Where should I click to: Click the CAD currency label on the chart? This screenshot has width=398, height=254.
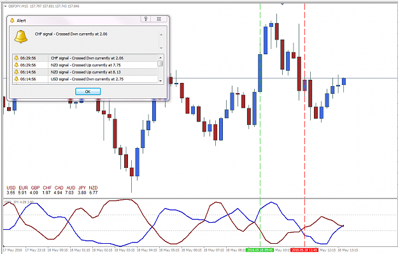pyautogui.click(x=59, y=188)
